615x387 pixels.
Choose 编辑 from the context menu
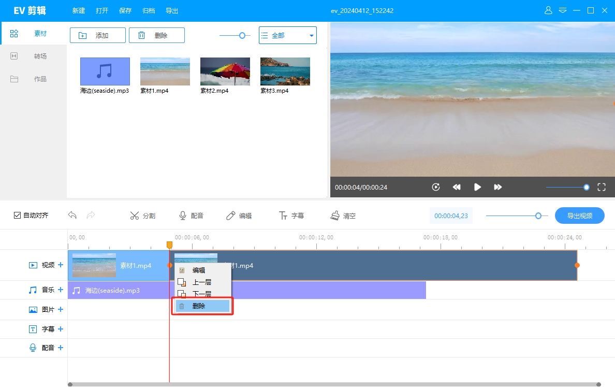(x=199, y=270)
